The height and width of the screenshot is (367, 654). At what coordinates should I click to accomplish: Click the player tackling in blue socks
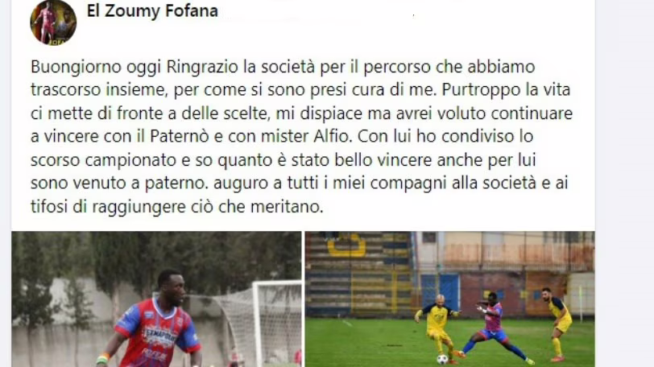click(x=492, y=329)
